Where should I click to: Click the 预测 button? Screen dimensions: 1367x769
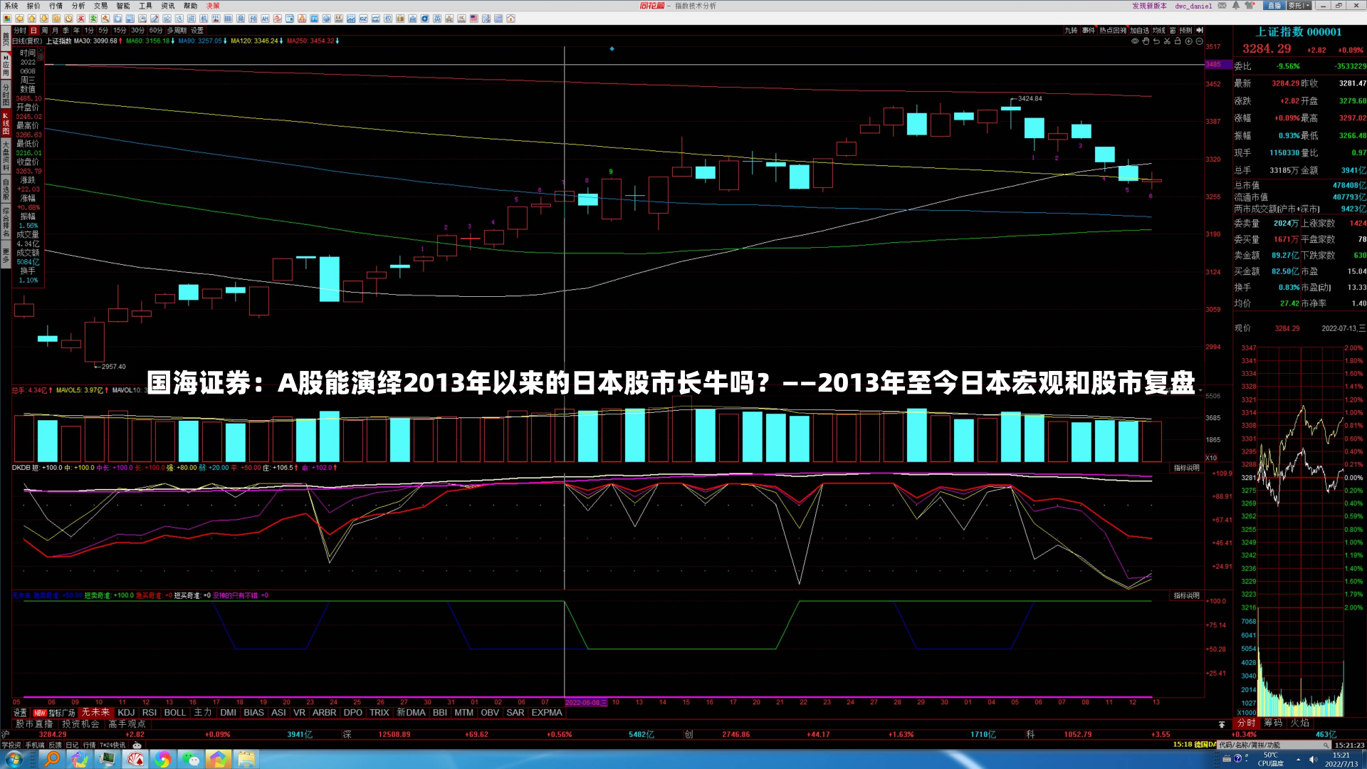(1185, 30)
